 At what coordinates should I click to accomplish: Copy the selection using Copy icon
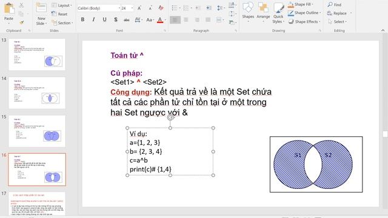21,14
